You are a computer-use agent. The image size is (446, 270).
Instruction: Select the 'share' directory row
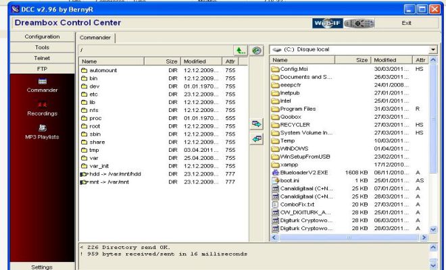click(164, 142)
